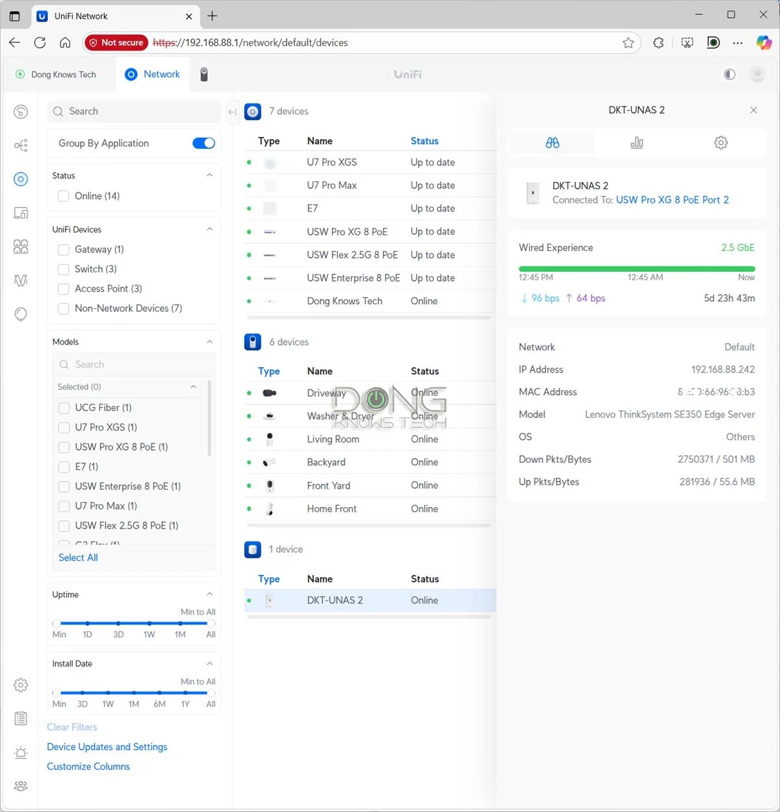Click the browser refresh icon

pyautogui.click(x=40, y=42)
